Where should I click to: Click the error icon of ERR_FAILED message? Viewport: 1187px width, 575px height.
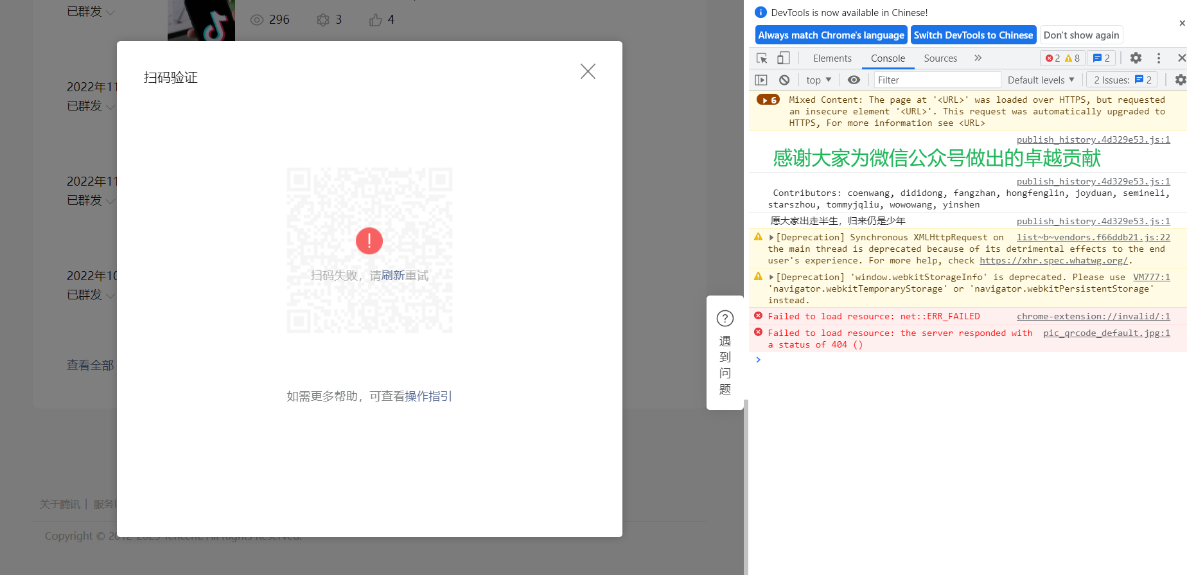pos(759,316)
